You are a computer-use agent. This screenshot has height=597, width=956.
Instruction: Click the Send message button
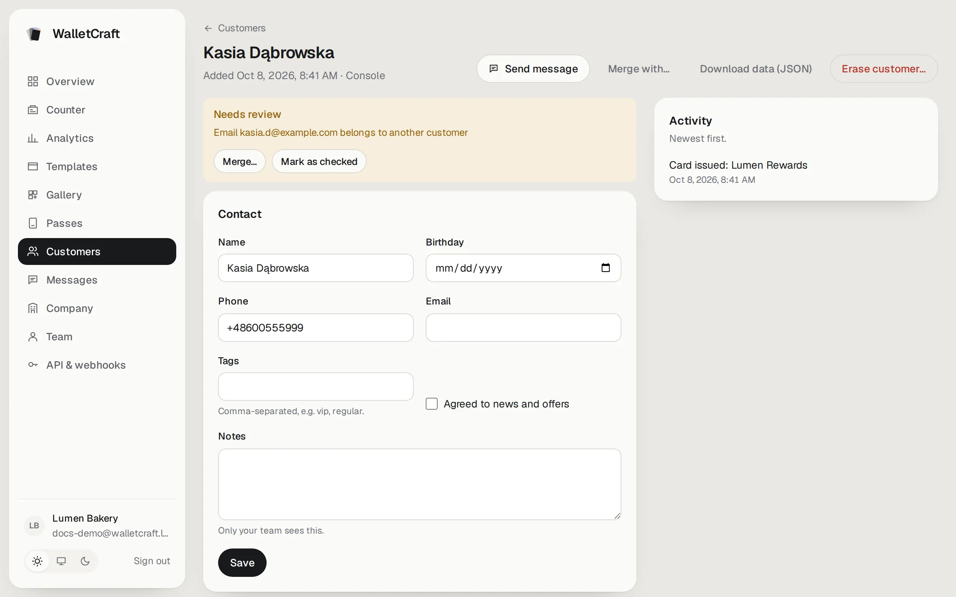[533, 69]
